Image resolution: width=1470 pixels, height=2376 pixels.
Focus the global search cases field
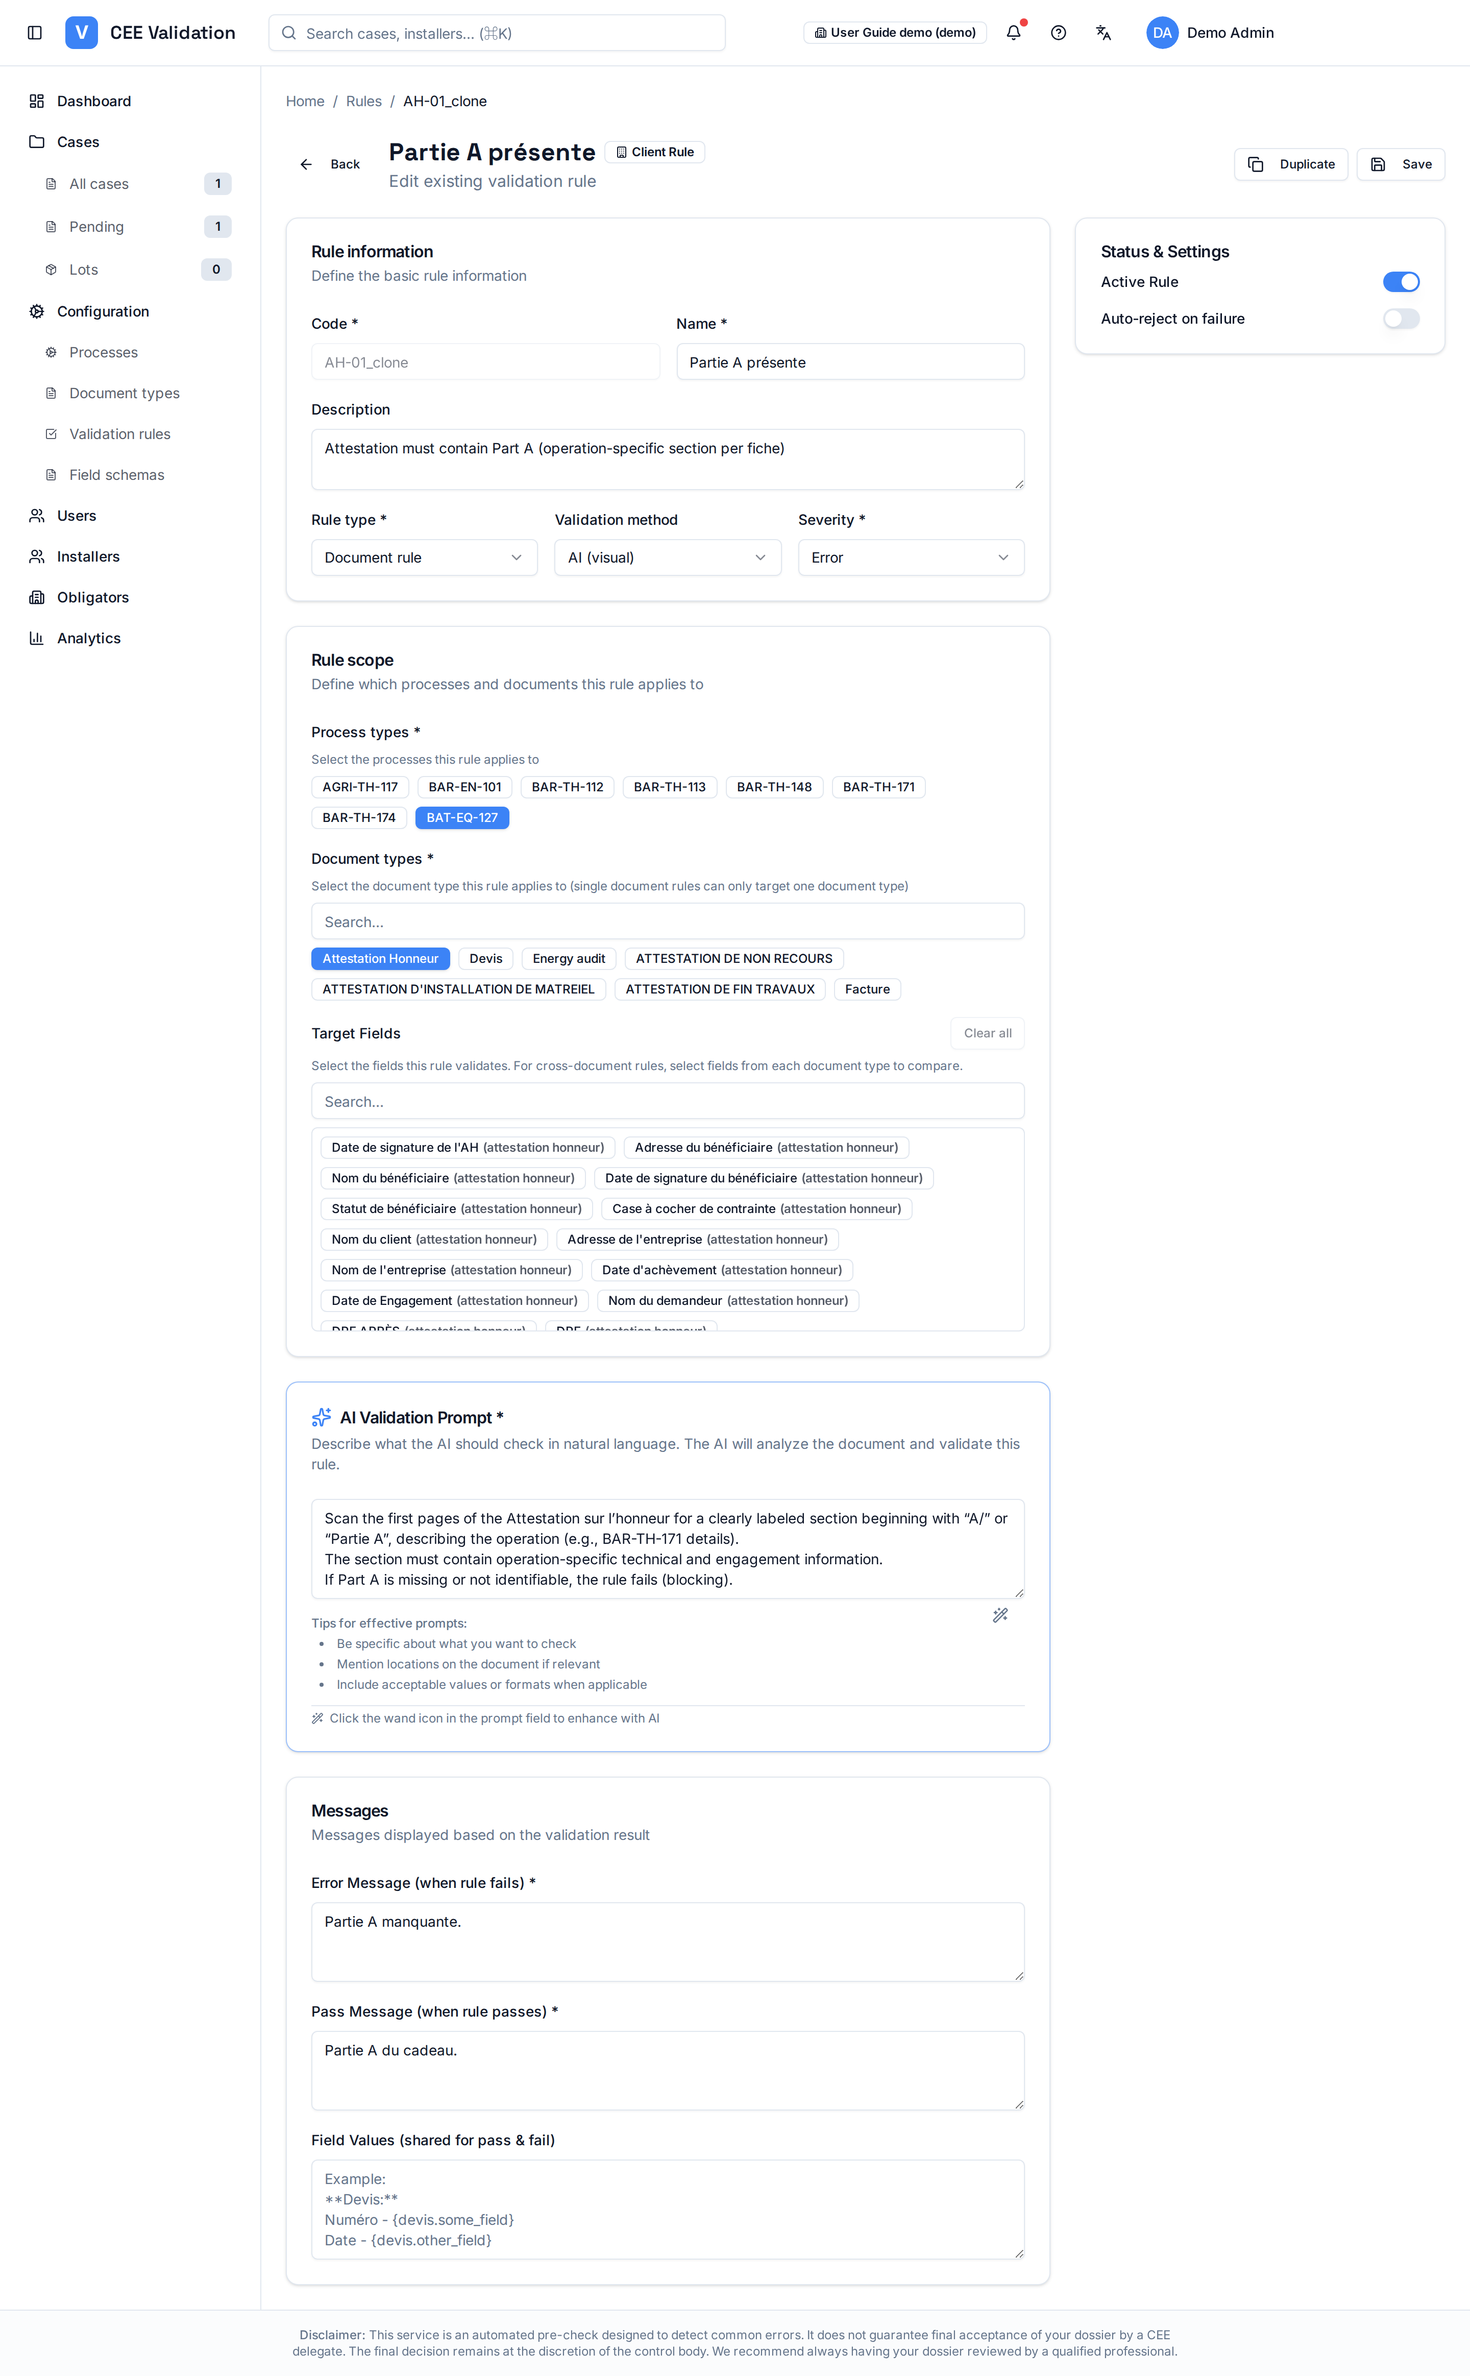[x=497, y=33]
